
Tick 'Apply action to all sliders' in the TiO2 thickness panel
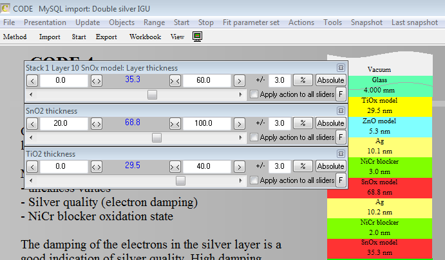[x=254, y=180]
